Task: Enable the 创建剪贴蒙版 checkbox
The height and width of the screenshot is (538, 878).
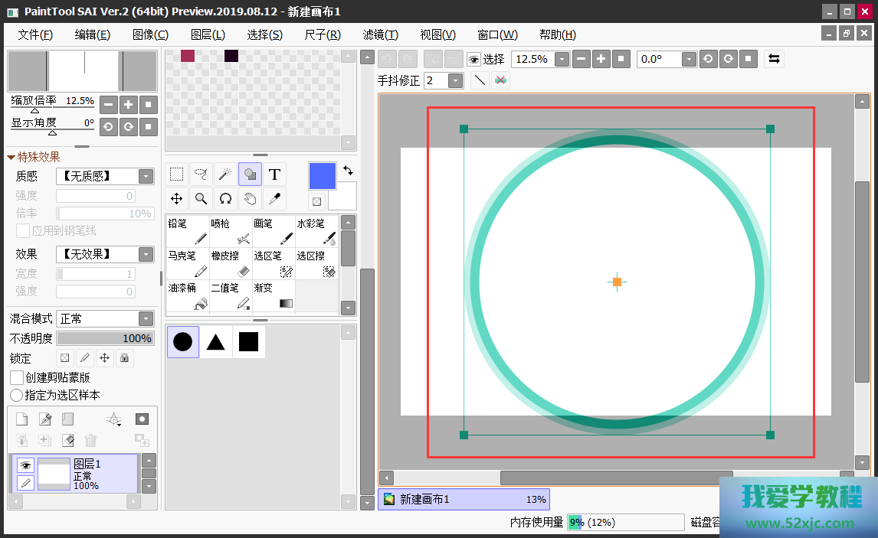Action: click(x=17, y=377)
